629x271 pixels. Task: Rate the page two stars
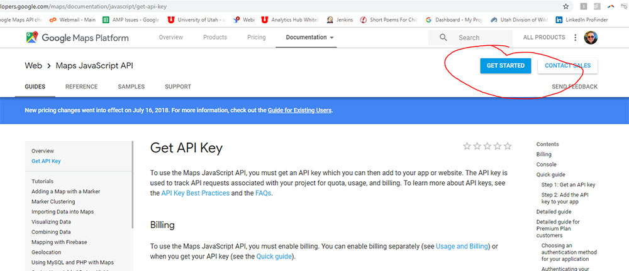(x=477, y=146)
